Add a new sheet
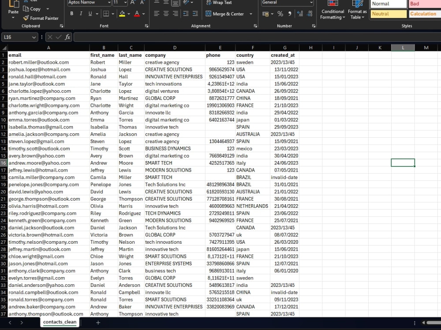The width and height of the screenshot is (441, 330). click(98, 323)
